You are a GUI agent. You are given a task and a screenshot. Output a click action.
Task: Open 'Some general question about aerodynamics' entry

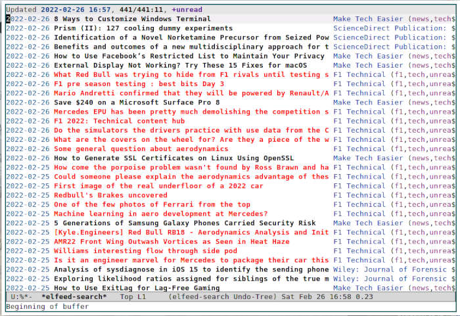click(x=141, y=148)
